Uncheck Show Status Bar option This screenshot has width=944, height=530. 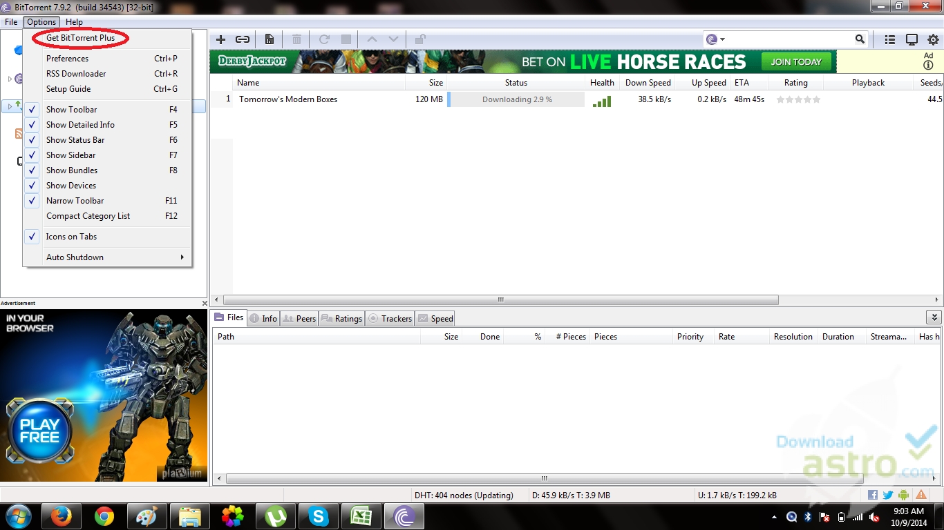pos(108,139)
